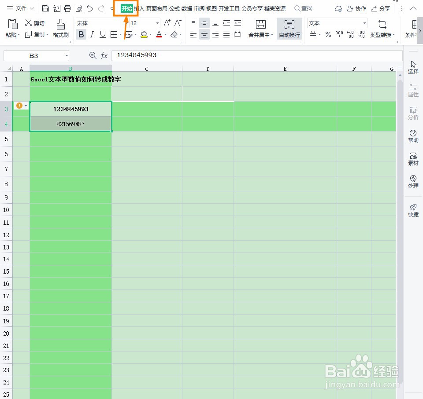423x399 pixels.
Task: Open Print Preview icon
Action: click(x=79, y=9)
